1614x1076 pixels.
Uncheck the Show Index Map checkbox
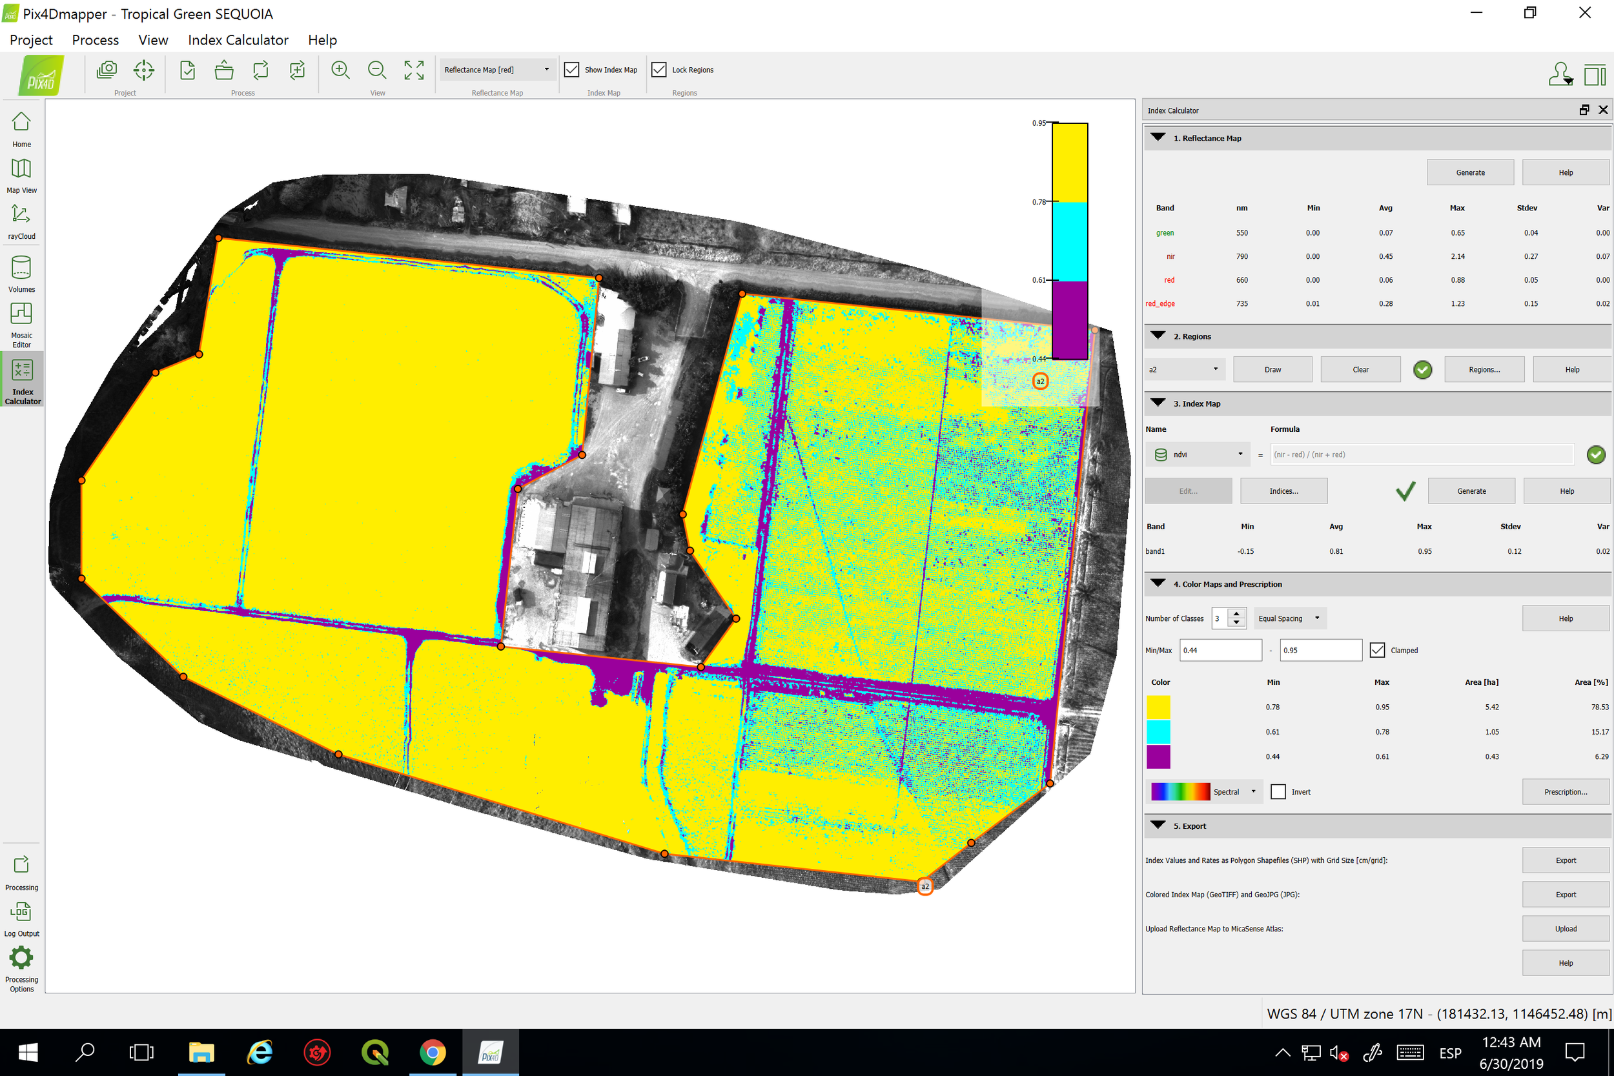coord(571,70)
